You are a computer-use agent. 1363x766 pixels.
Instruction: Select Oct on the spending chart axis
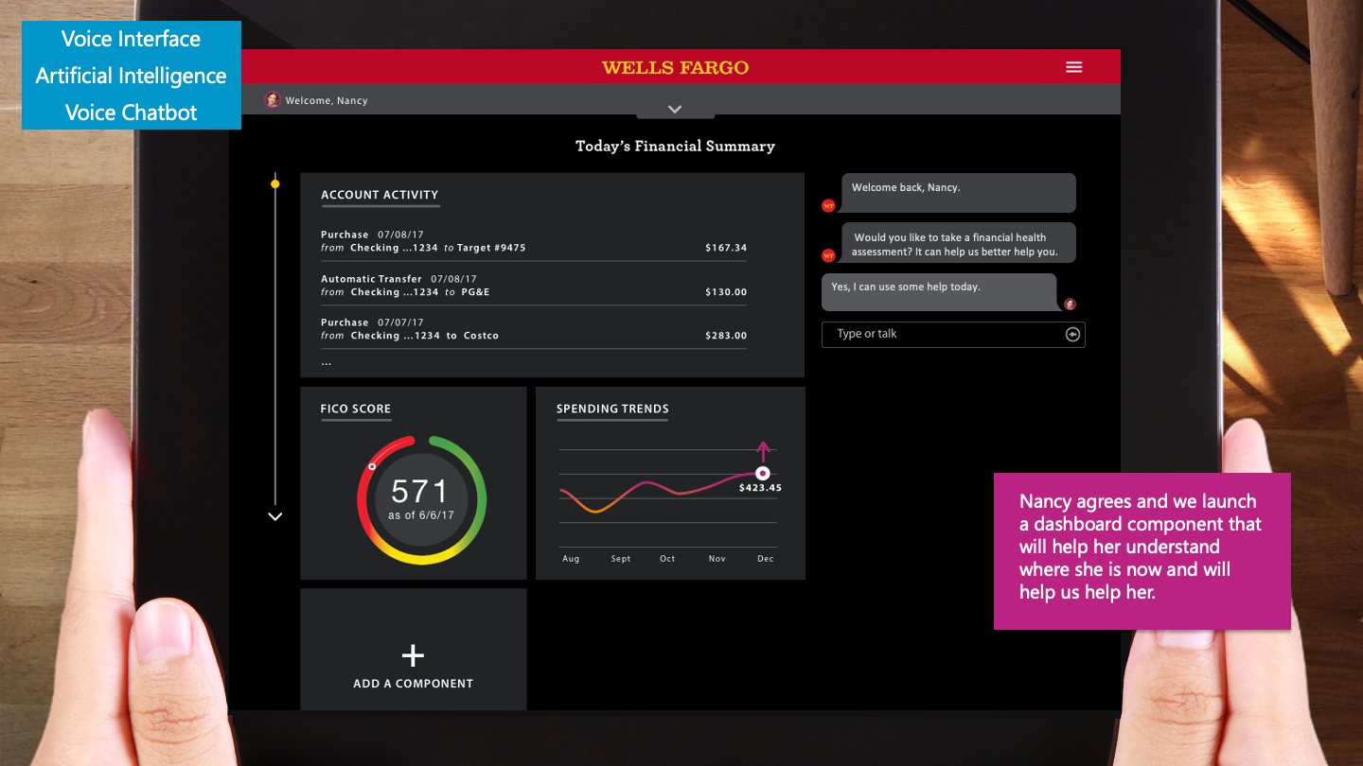tap(667, 559)
